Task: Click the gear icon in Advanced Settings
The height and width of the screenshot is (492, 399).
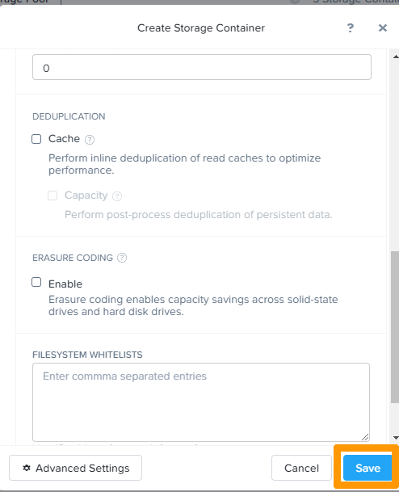Action: tap(27, 468)
